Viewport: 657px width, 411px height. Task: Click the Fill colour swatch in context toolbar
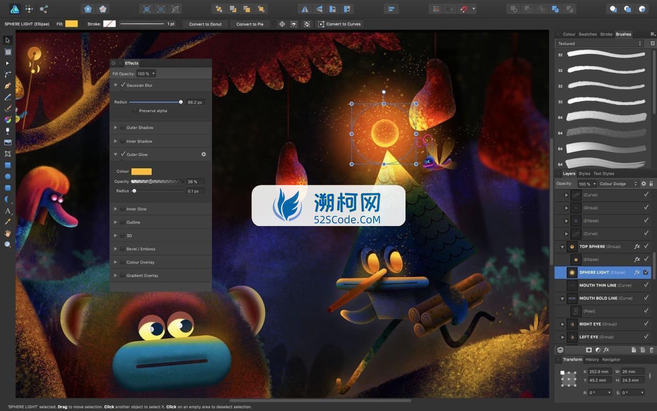click(72, 24)
